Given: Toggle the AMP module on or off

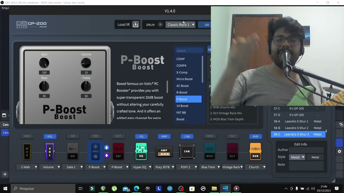Looking at the screenshot, I should 164,136.
